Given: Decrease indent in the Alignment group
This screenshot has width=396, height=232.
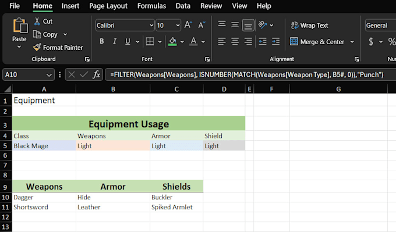Looking at the screenshot, I should [x=263, y=41].
